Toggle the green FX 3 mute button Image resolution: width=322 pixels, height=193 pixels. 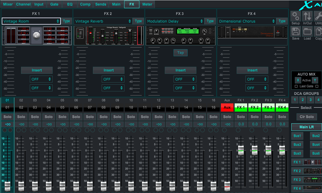click(x=269, y=107)
